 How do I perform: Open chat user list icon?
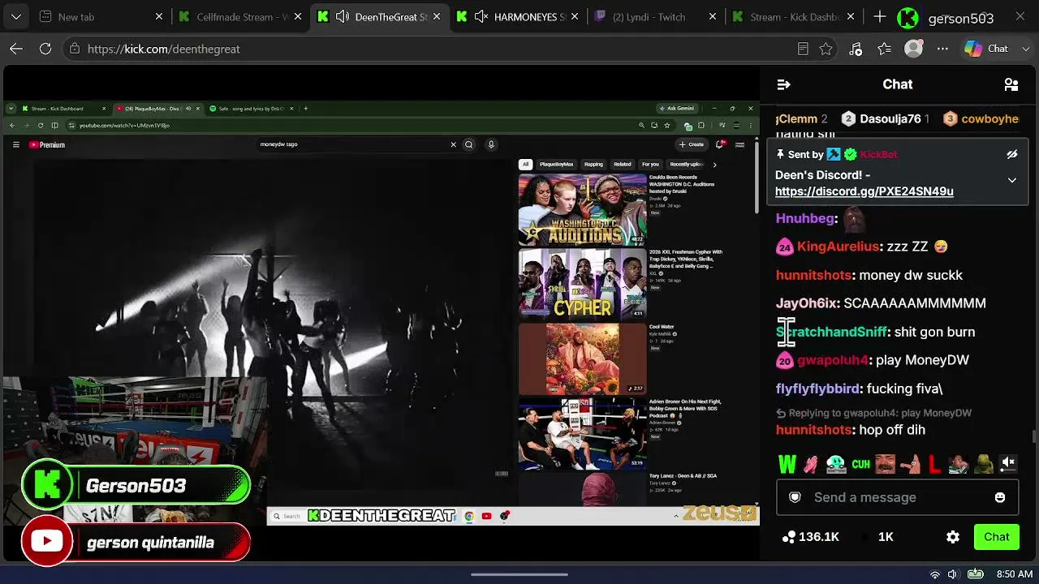coord(1011,84)
